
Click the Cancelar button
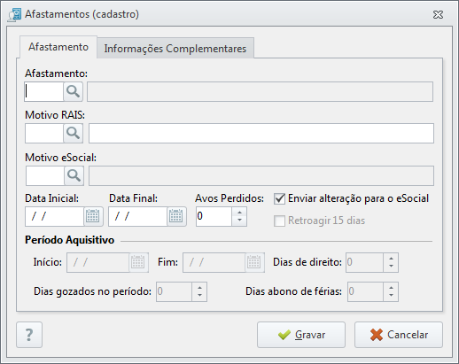399,335
